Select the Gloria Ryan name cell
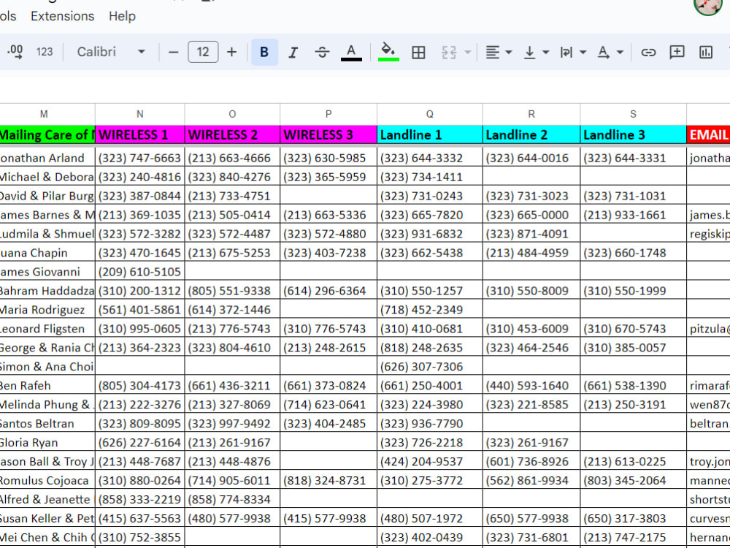The image size is (730, 548). coord(47,443)
